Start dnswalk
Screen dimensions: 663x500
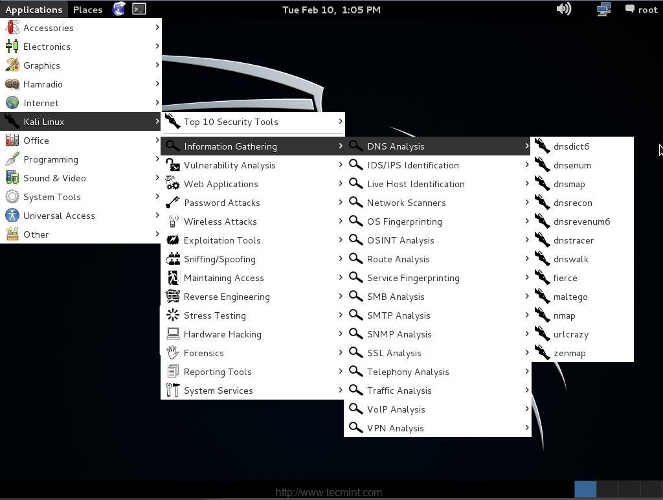(570, 259)
